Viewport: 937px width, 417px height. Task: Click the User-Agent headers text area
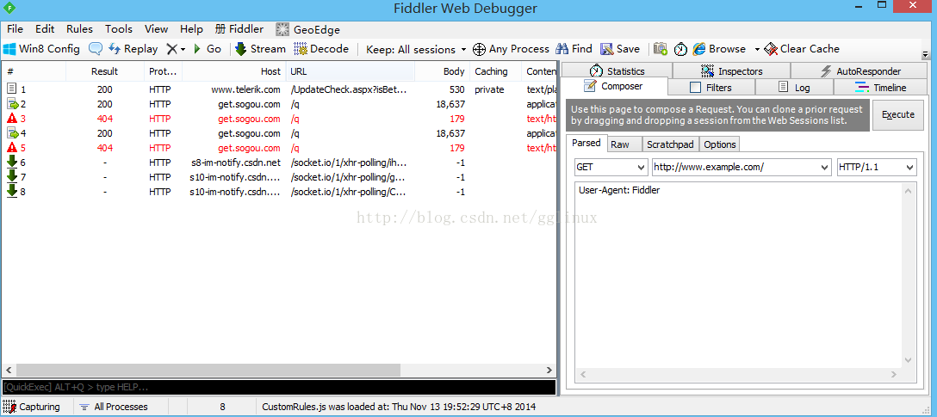point(737,274)
